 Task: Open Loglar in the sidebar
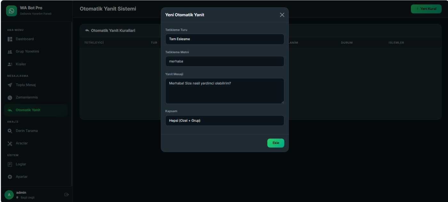pos(21,164)
